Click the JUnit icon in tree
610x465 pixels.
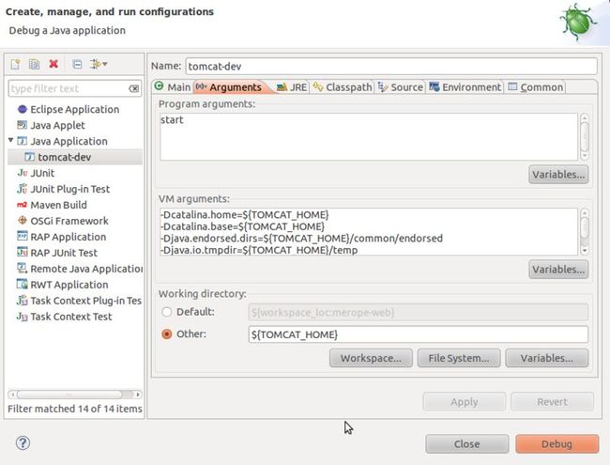tap(23, 173)
